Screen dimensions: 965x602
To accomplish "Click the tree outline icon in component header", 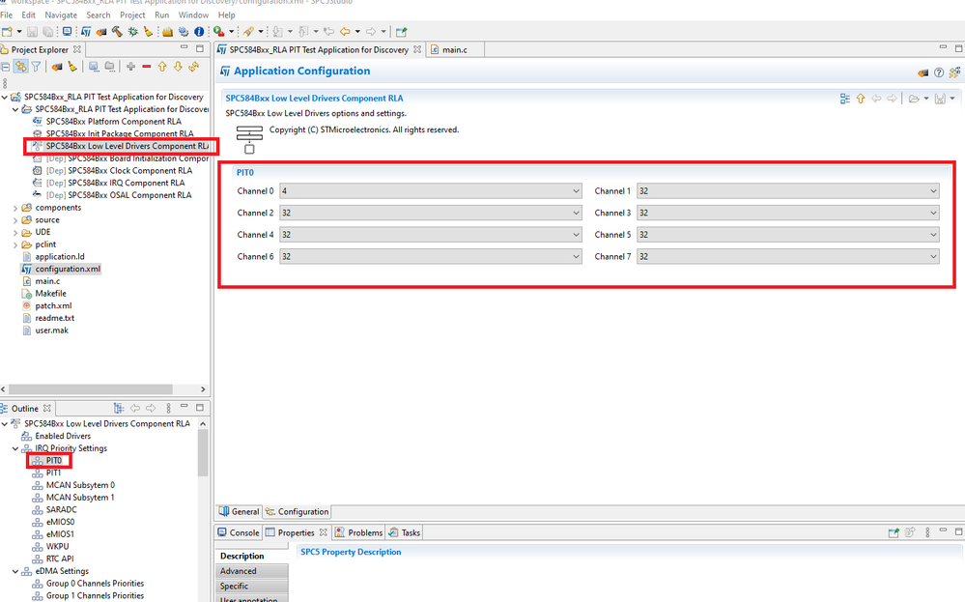I will [x=845, y=99].
